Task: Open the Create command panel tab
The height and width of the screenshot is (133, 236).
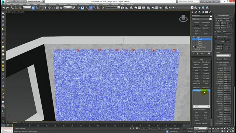Action: (192, 12)
